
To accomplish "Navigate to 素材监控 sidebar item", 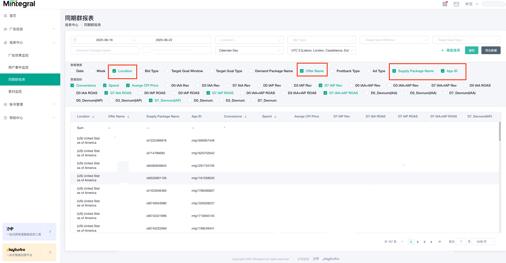I will (x=15, y=92).
